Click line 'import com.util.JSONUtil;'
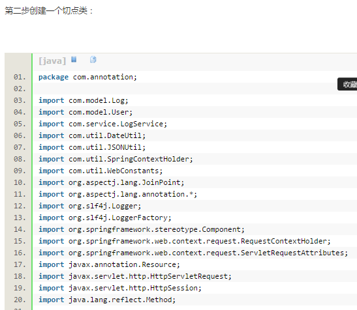 [x=92, y=147]
